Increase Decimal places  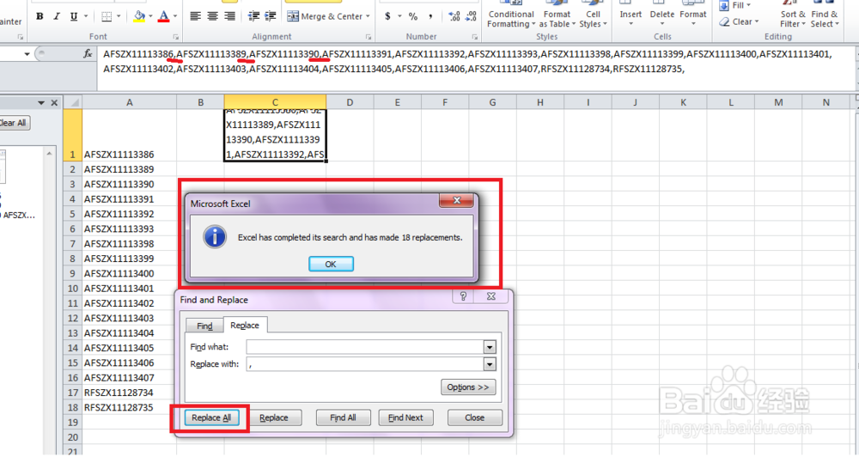(x=454, y=16)
